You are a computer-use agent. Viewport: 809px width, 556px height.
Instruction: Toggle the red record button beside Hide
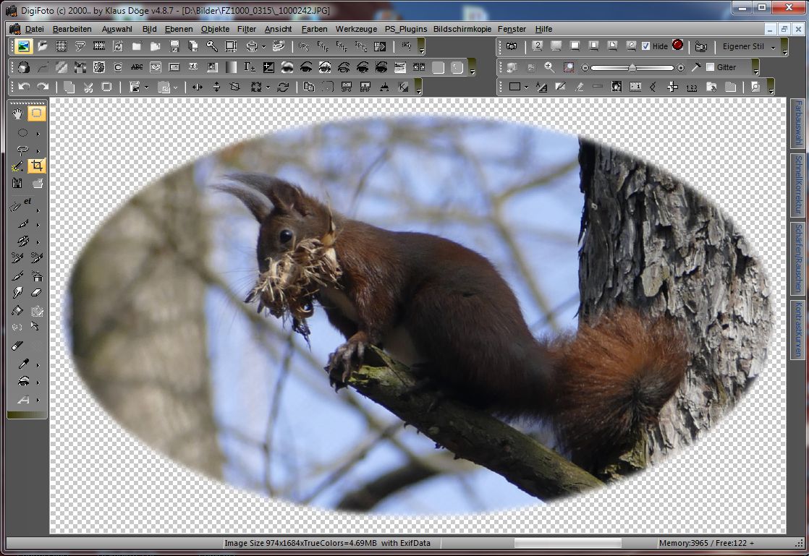tap(677, 45)
